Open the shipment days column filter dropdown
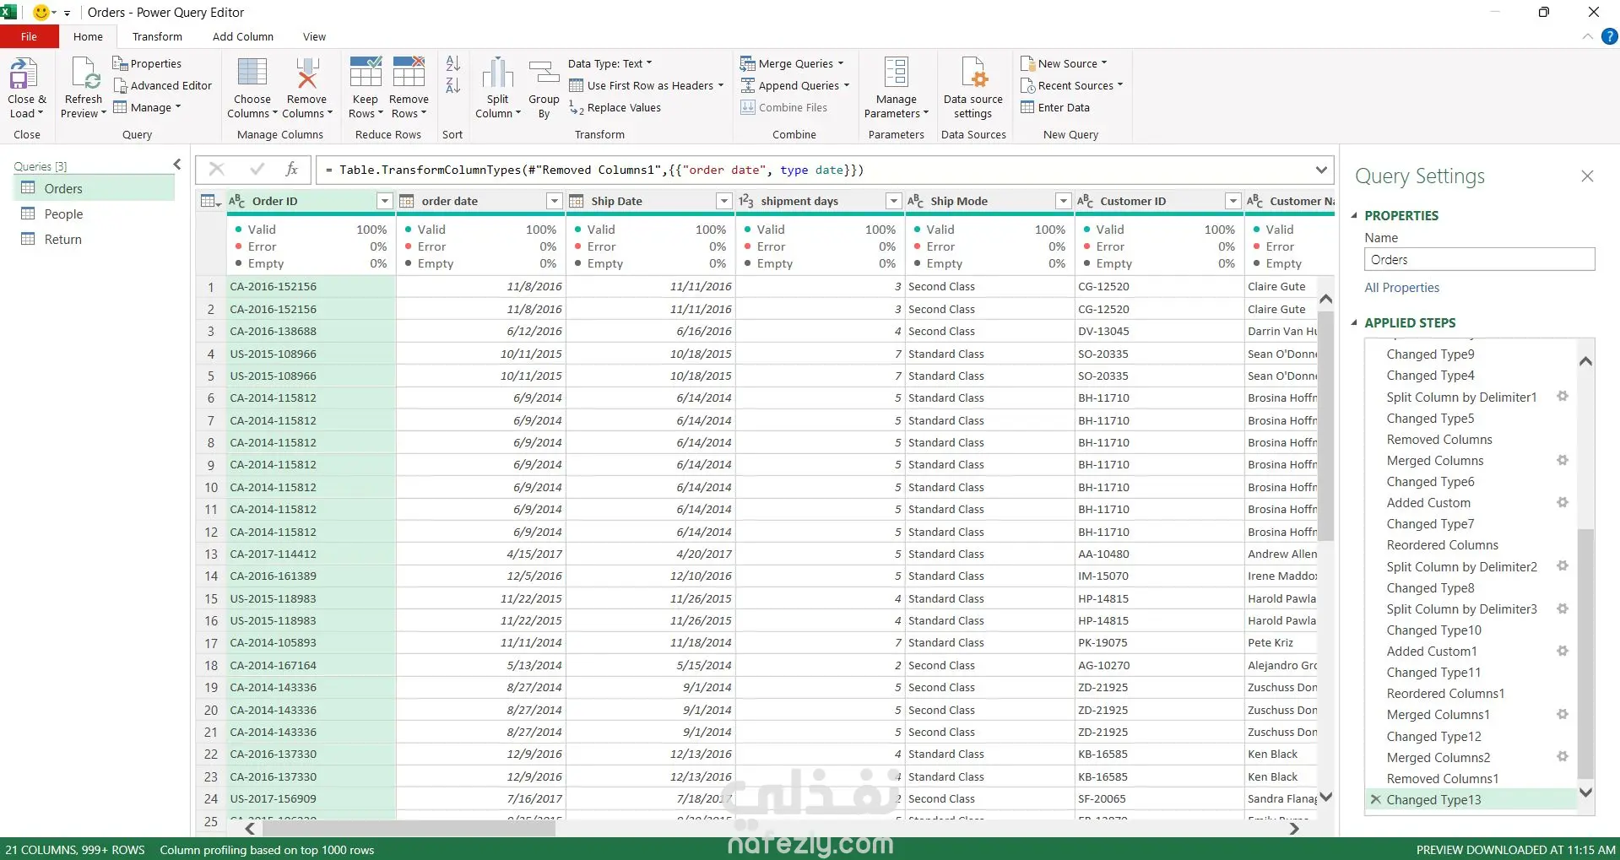 point(893,201)
